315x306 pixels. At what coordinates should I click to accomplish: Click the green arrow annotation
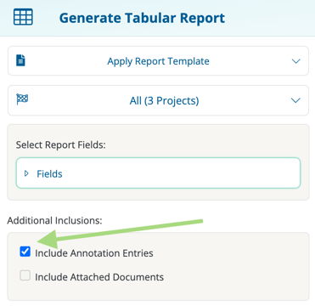(x=121, y=233)
